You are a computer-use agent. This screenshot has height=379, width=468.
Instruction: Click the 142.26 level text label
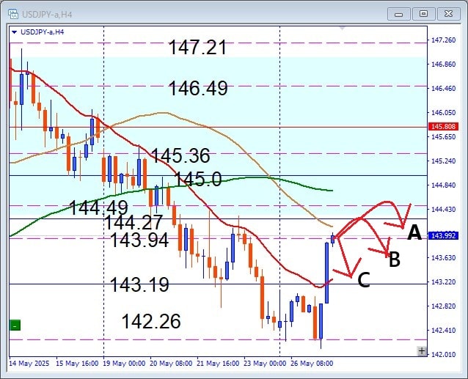151,321
